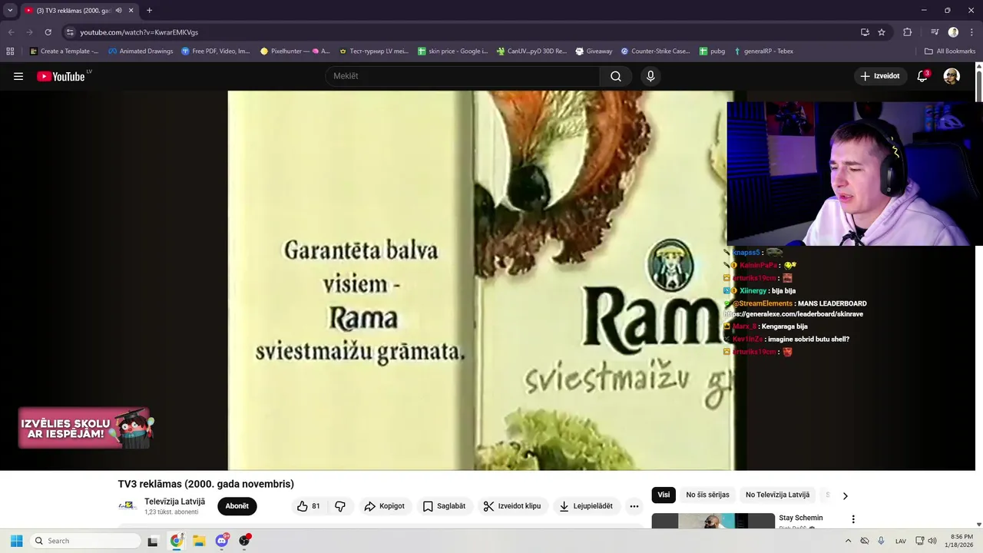Go back in browser history
Screen dimensions: 983x553
11,32
